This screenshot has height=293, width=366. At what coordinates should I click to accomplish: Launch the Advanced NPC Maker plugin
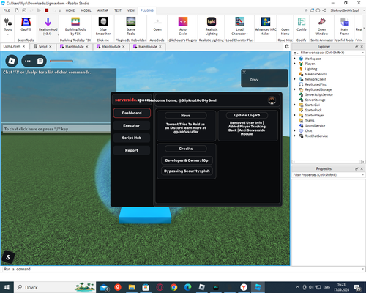[x=266, y=26]
